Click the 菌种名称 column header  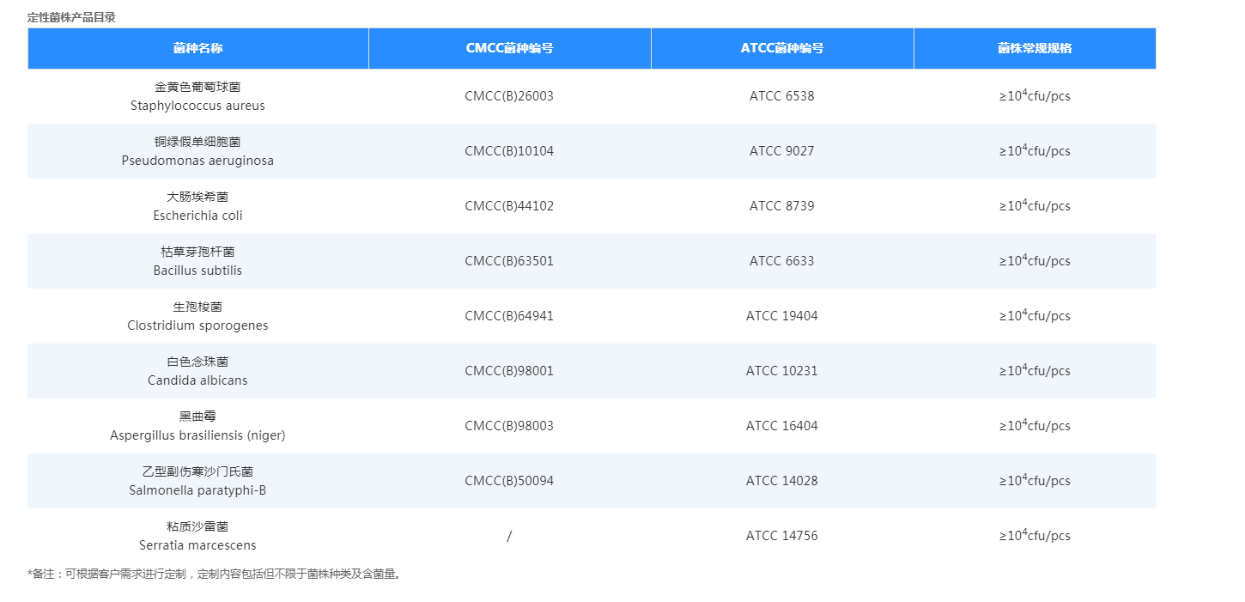point(197,48)
